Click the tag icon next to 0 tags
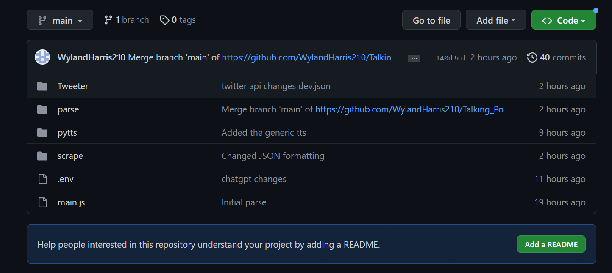 pos(164,20)
